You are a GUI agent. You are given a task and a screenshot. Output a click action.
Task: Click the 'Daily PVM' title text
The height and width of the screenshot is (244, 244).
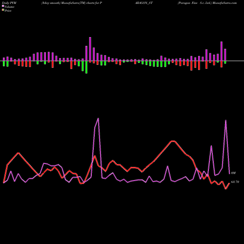[9, 3]
